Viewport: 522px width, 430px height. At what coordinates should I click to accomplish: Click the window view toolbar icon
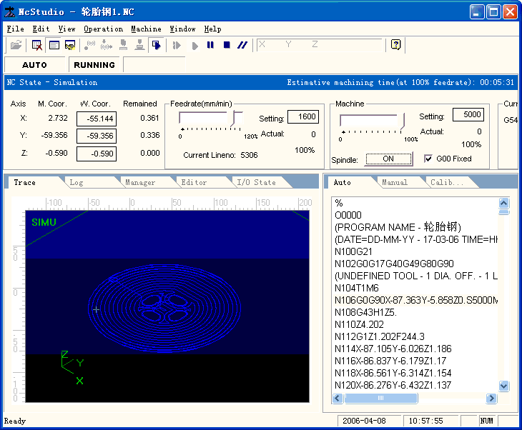coord(54,45)
